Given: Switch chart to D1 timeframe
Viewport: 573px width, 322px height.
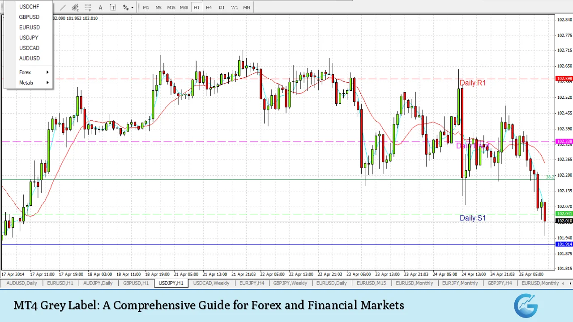Looking at the screenshot, I should pyautogui.click(x=222, y=7).
